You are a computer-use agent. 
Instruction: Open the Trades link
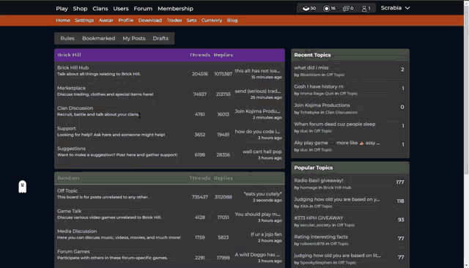(174, 21)
